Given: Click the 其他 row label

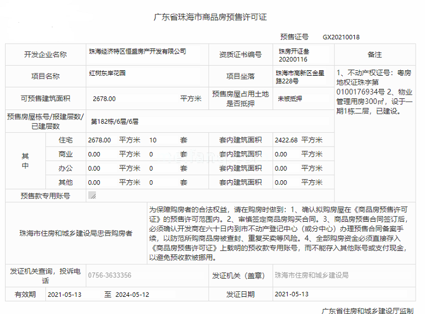Looking at the screenshot, I should click(x=66, y=182).
